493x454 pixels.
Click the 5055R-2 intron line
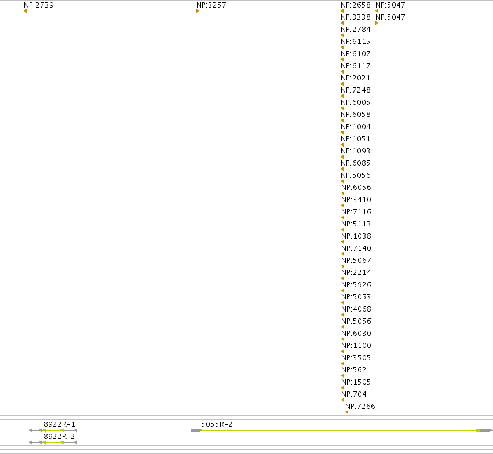338,430
